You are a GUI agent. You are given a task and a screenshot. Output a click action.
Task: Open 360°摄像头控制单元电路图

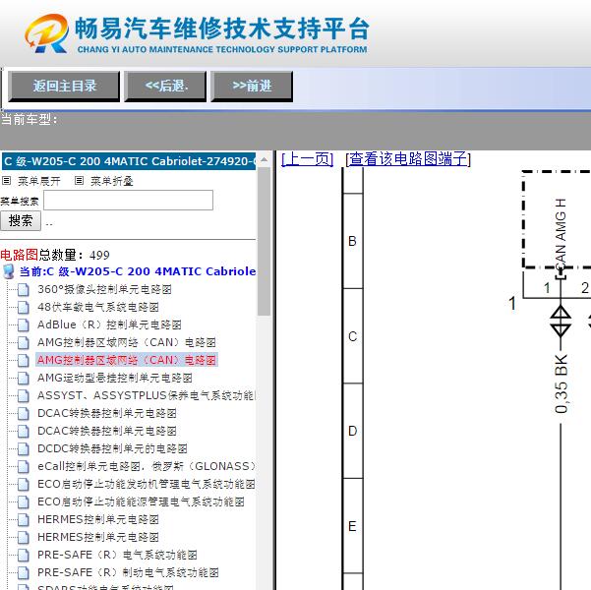pyautogui.click(x=104, y=289)
